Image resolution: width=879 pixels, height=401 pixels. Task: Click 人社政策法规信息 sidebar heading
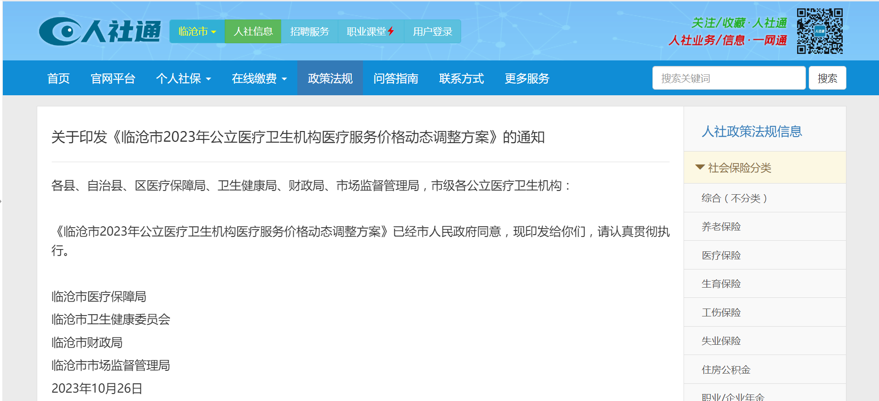(x=752, y=131)
